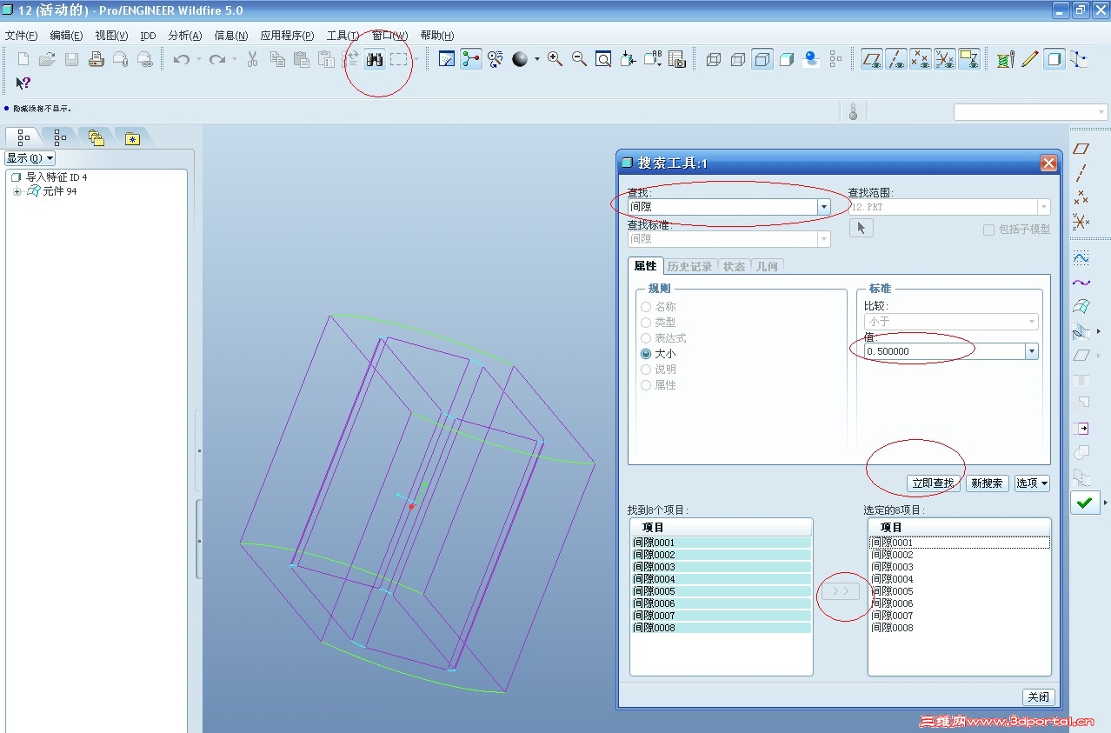Screen dimensions: 1111x733
Task: Click the >> transfer button
Action: [x=840, y=591]
